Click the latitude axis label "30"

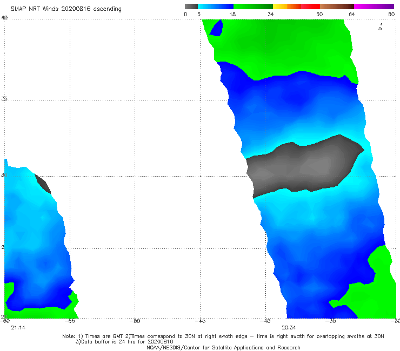pyautogui.click(x=4, y=175)
